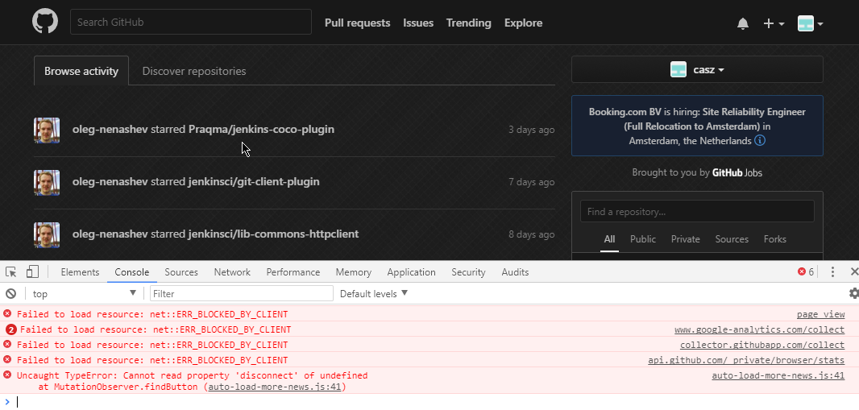Open the Explore link
This screenshot has width=859, height=410.
[523, 23]
